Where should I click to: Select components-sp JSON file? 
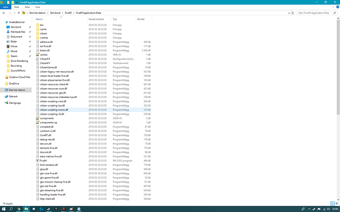pyautogui.click(x=49, y=122)
